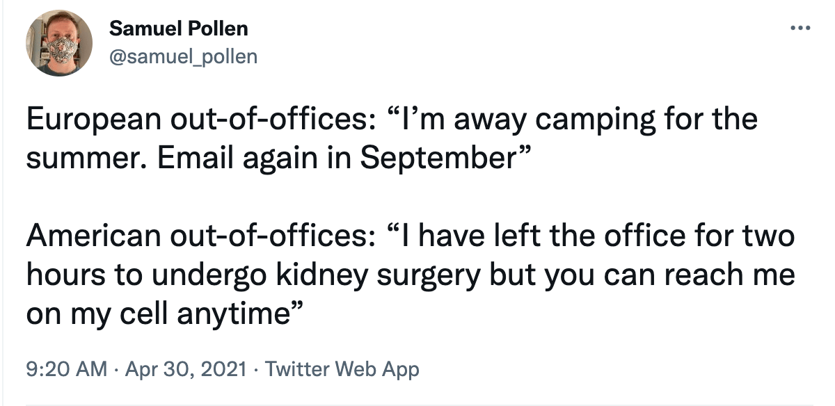Screen dimensions: 835x406
Task: Open the three-dot more options menu
Action: coord(800,29)
